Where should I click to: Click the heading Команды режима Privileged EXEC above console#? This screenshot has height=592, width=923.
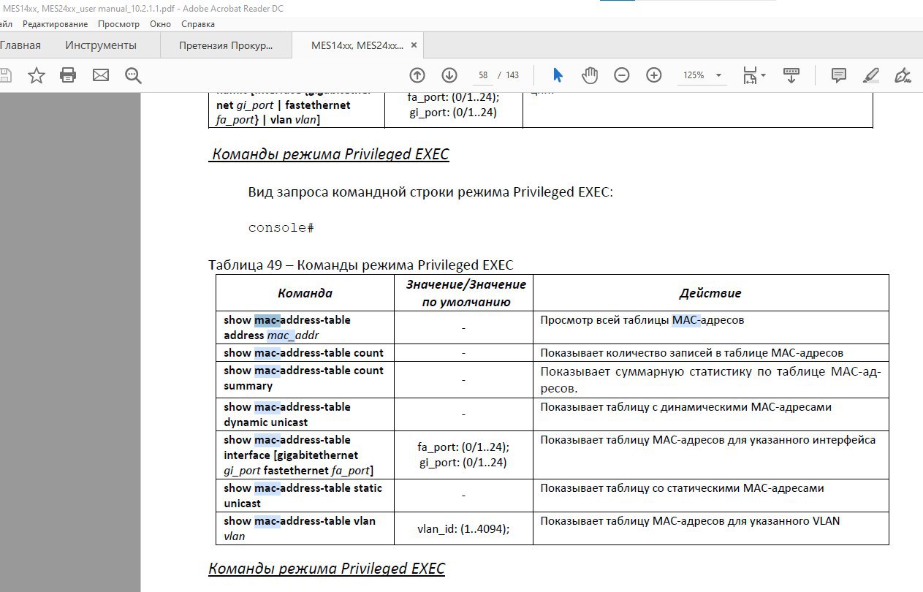[x=329, y=153]
